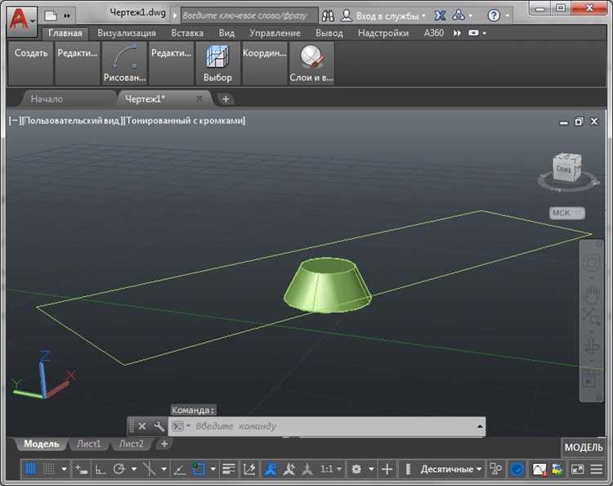The image size is (613, 486).
Task: Open the МСК coordinate system dropdown
Action: (567, 213)
